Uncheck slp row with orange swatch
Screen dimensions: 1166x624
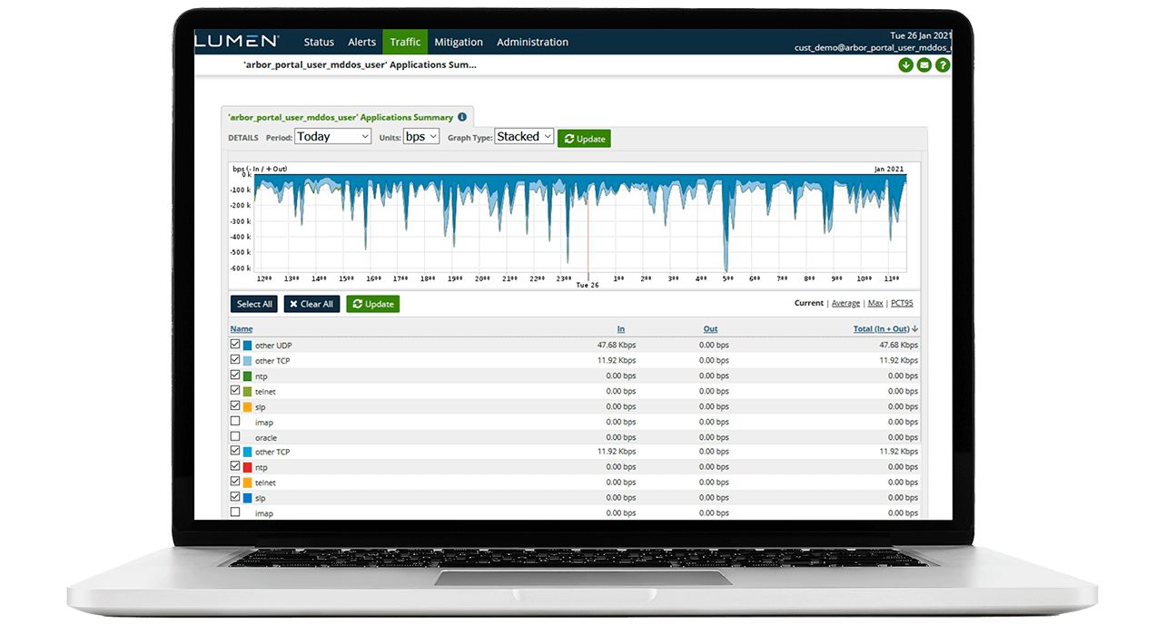click(x=235, y=406)
